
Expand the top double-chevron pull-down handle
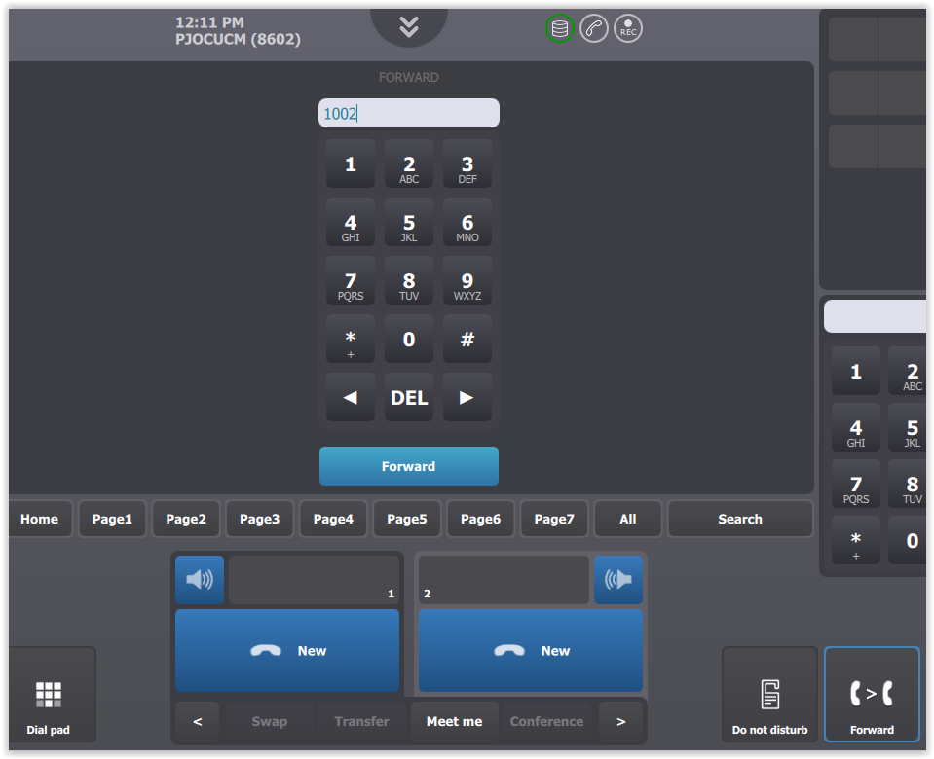click(x=409, y=26)
